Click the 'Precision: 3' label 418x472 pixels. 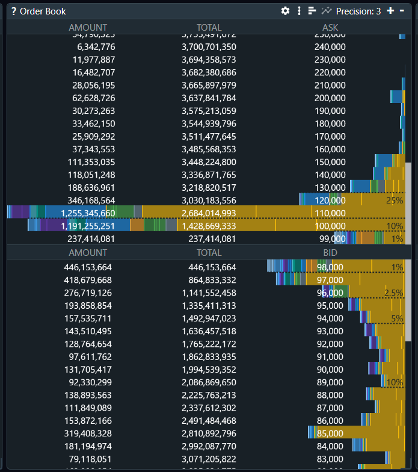pyautogui.click(x=358, y=11)
